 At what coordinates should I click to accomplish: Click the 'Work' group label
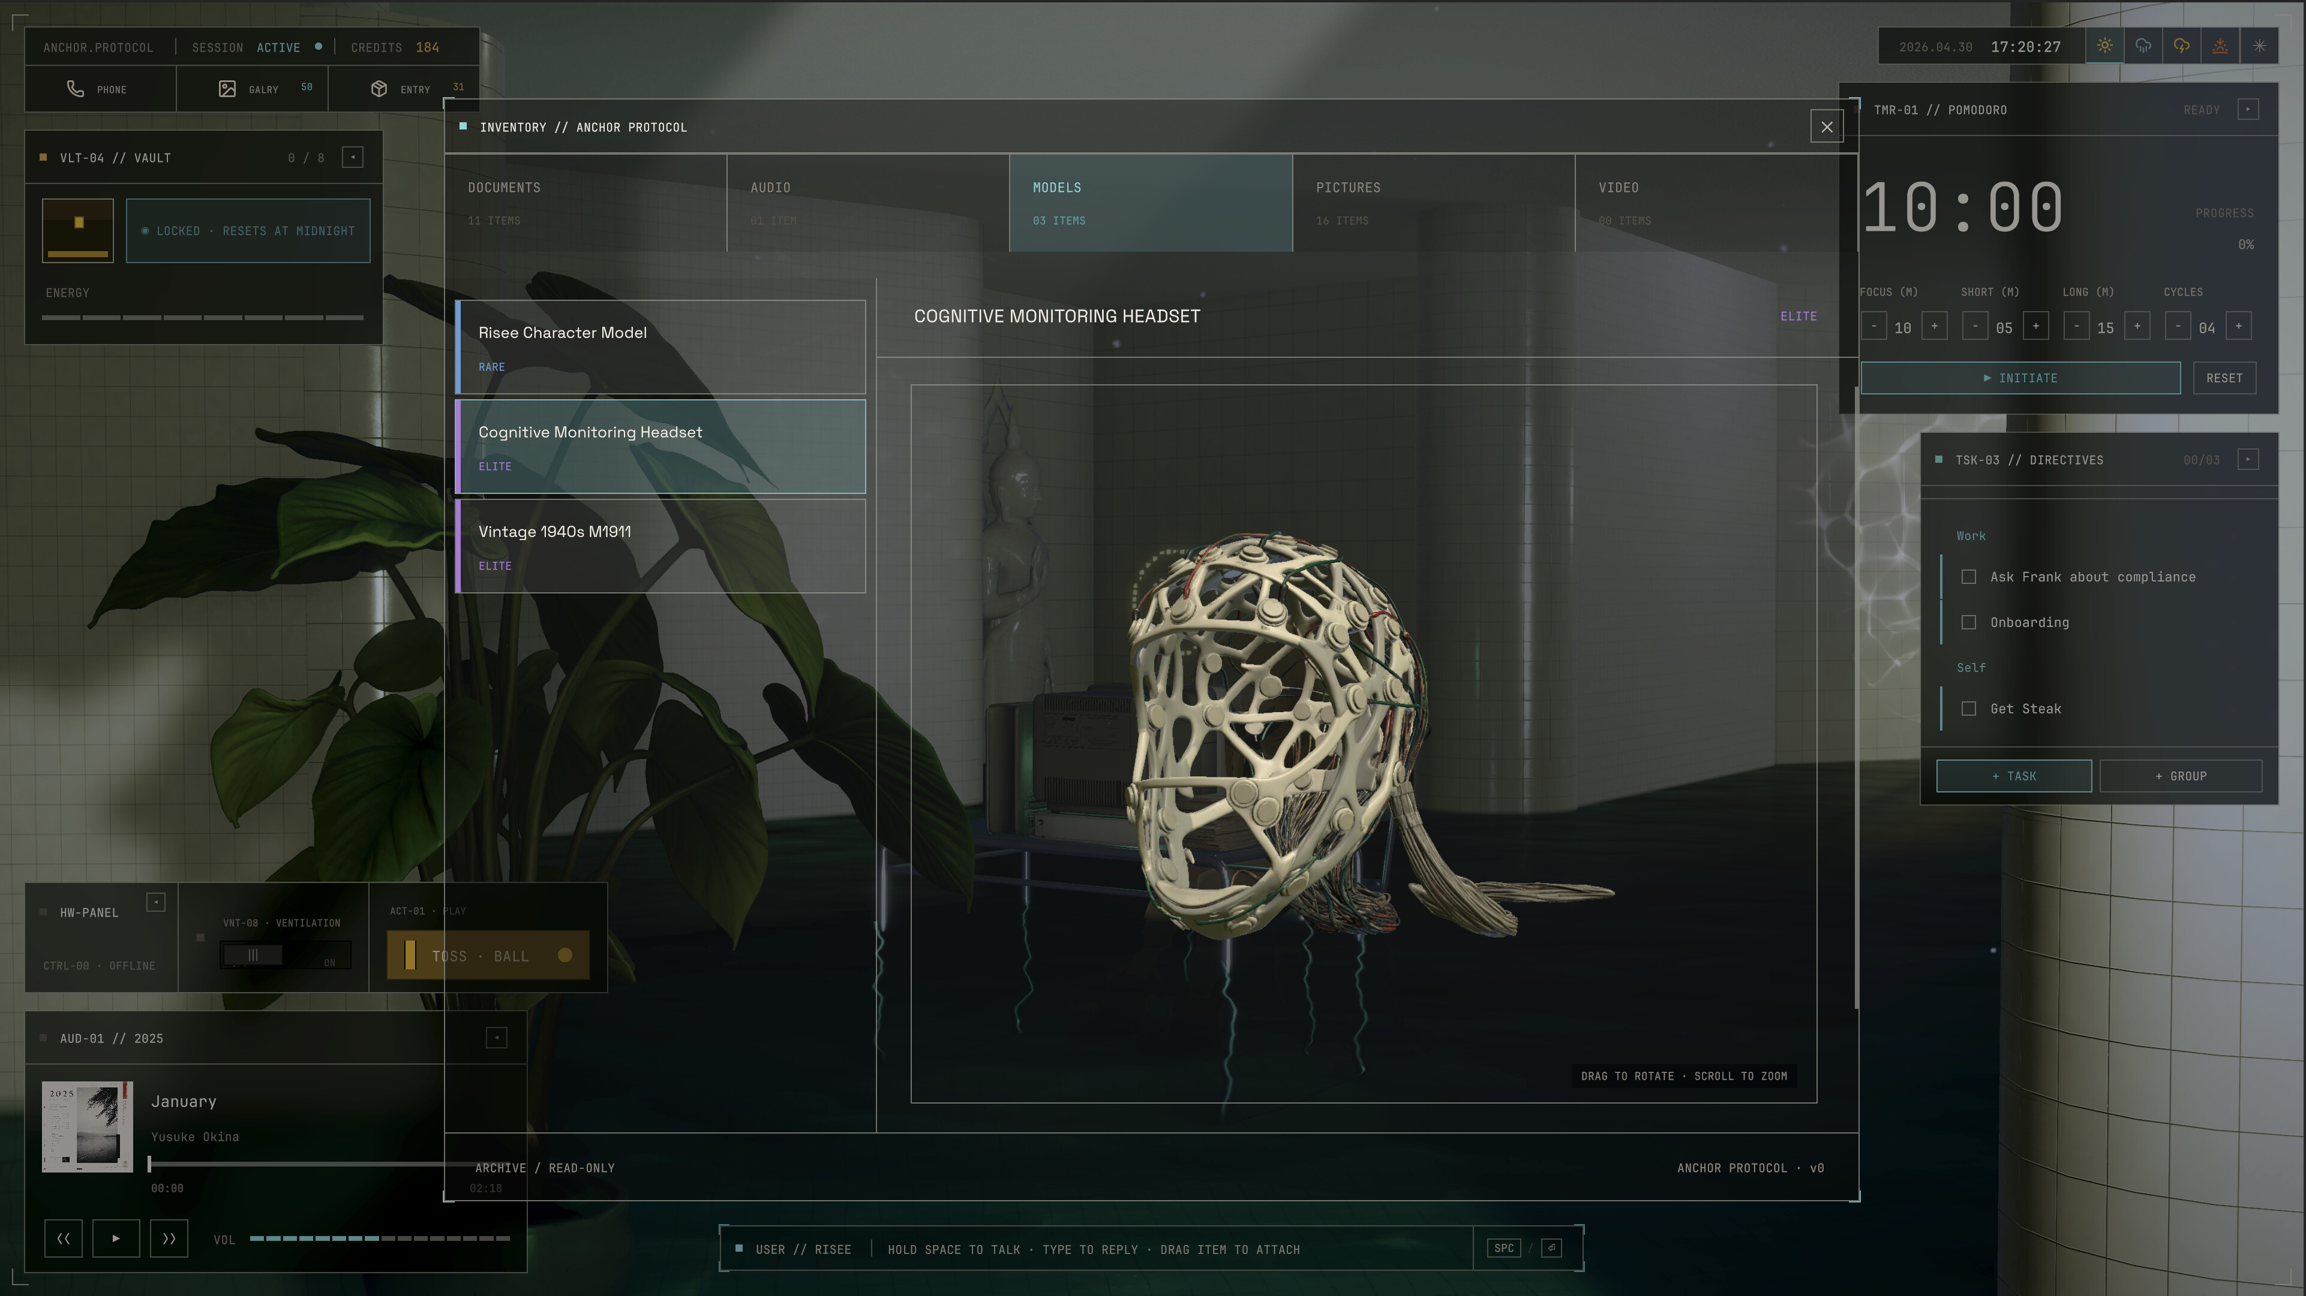pos(1970,536)
